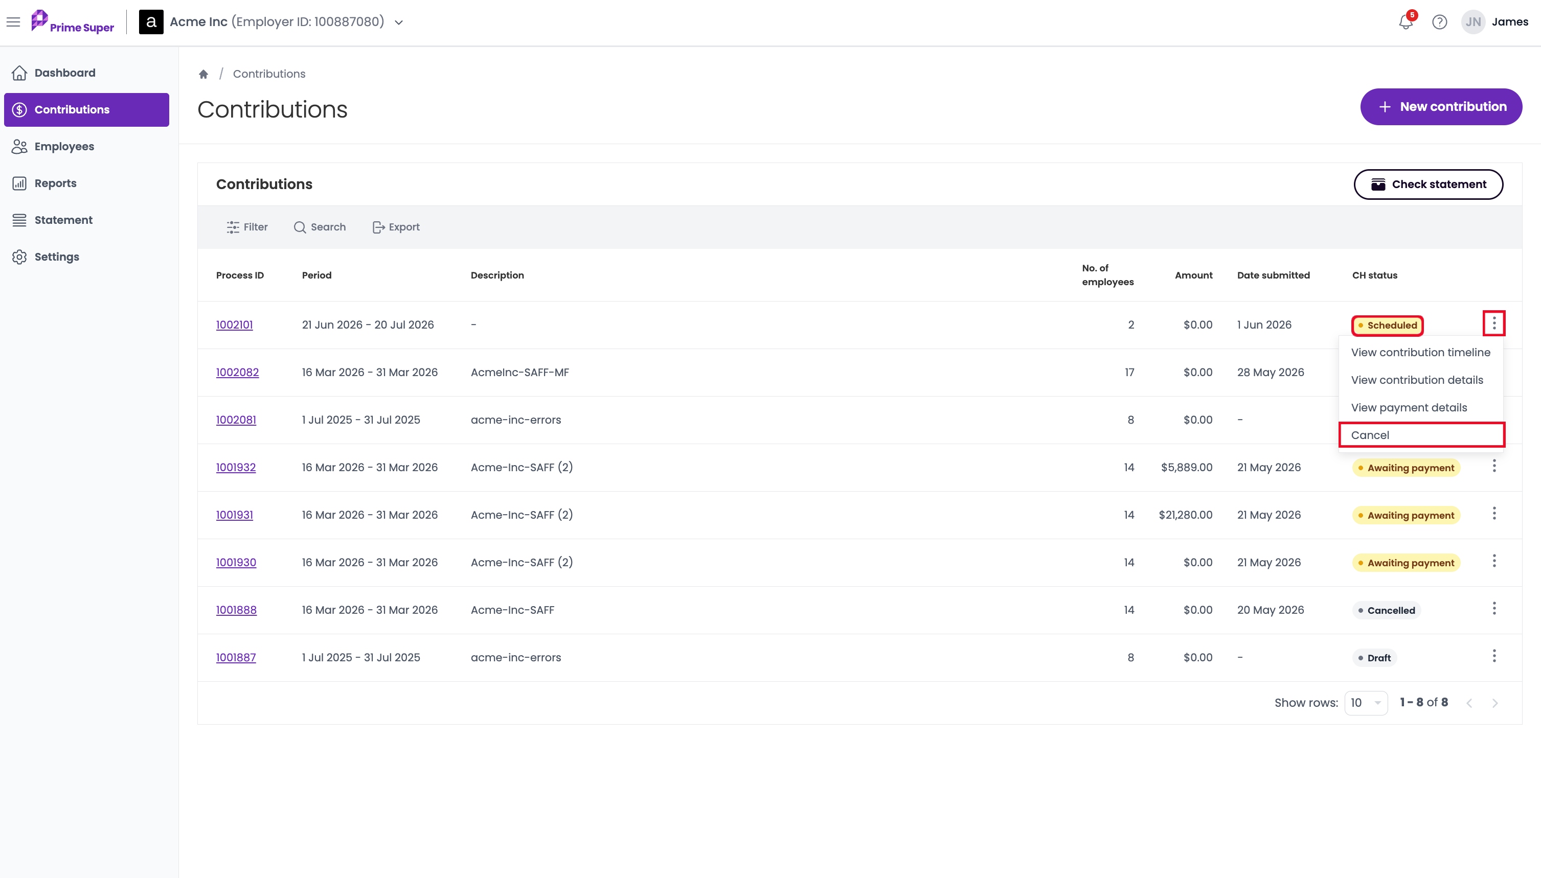Open the hamburger menu icon
Screen dimensions: 1541x878
[13, 22]
